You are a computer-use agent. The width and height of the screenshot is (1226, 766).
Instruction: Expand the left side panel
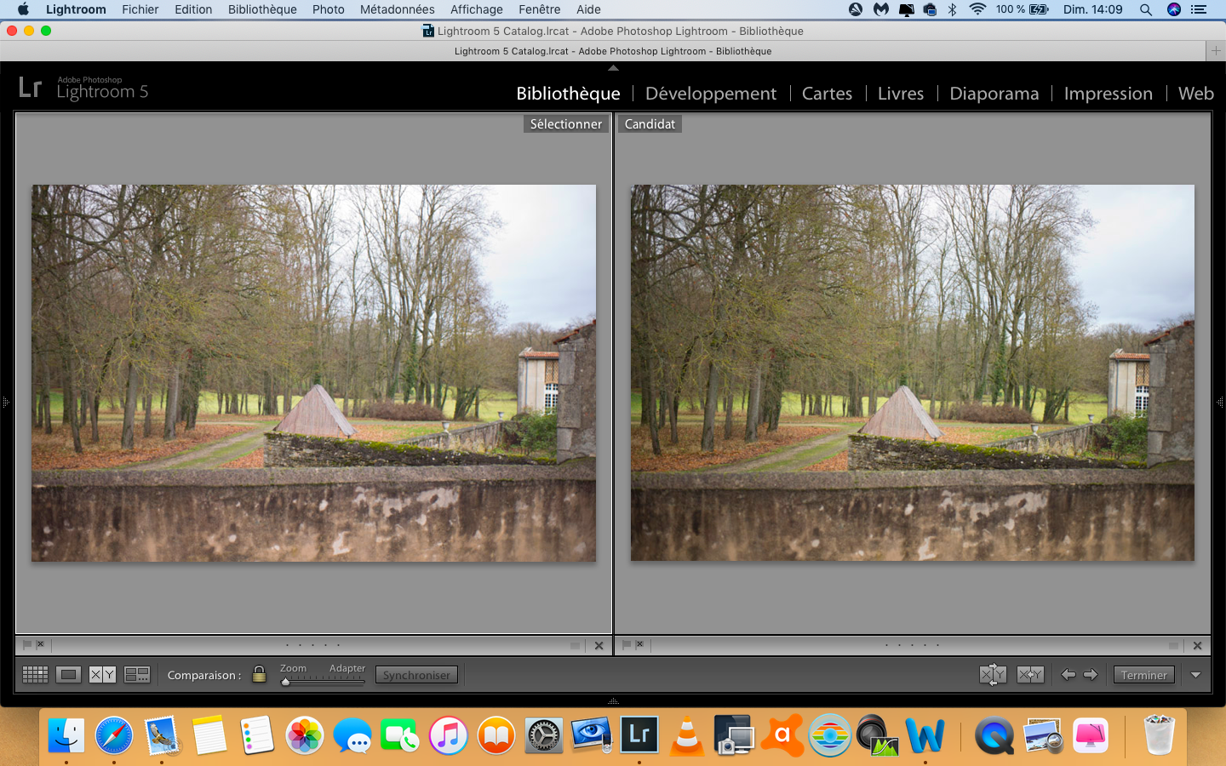(5, 402)
